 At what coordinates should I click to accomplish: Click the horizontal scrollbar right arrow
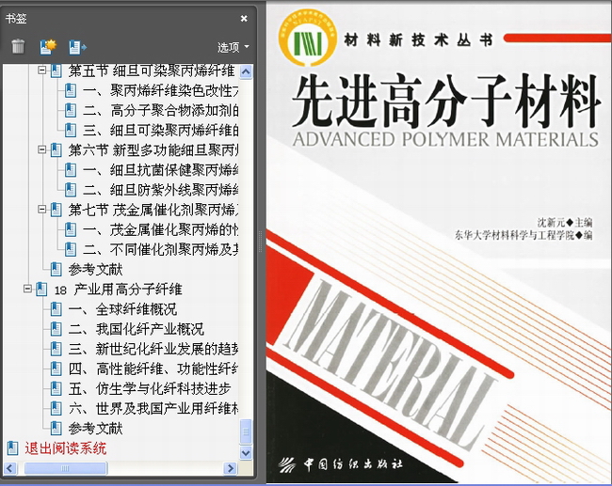(x=231, y=468)
